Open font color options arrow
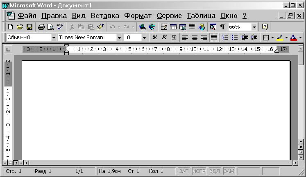 click(301, 38)
